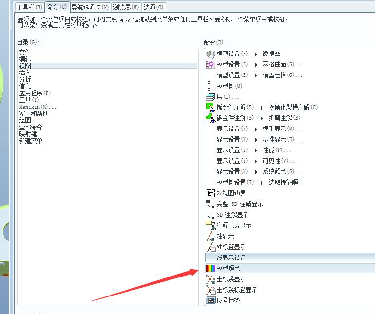
Task: Click the 透视图 model setup icon
Action: click(211, 55)
